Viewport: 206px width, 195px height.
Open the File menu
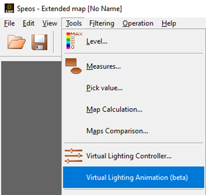coord(9,23)
